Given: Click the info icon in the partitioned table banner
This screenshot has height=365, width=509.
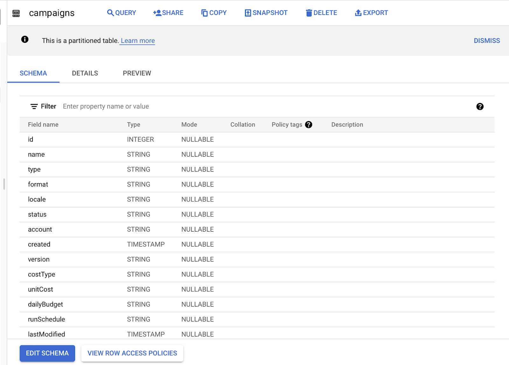Looking at the screenshot, I should click(x=24, y=39).
